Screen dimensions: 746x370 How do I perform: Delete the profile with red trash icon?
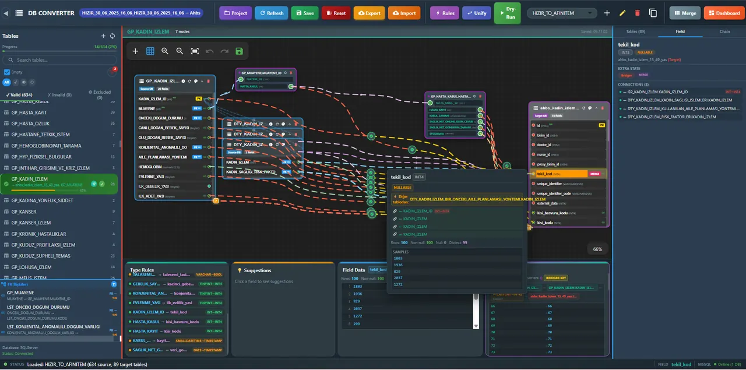pyautogui.click(x=637, y=13)
